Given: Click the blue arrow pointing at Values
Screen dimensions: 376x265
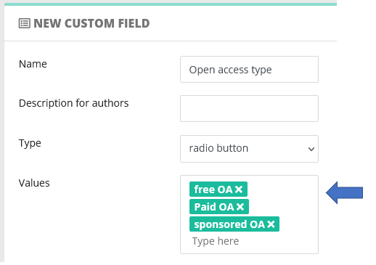Looking at the screenshot, I should coord(344,192).
